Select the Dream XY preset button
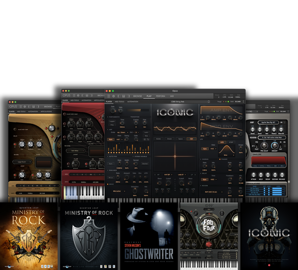Image resolution: width=298 pixels, height=270 pixels. coord(169,139)
